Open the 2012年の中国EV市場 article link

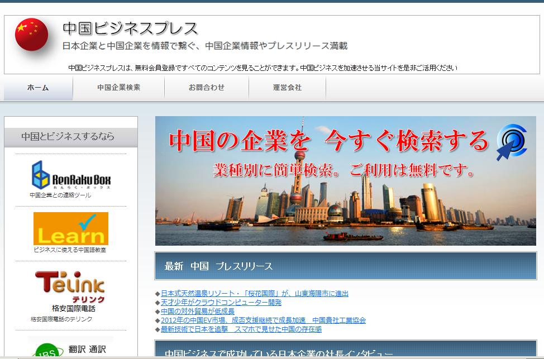tap(263, 320)
